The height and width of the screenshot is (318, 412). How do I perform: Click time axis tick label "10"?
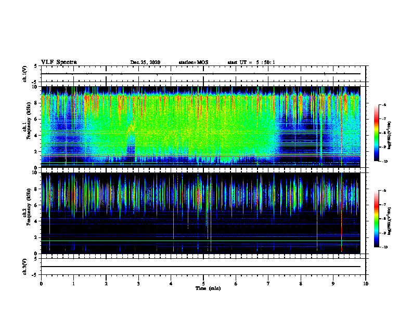coord(366,284)
